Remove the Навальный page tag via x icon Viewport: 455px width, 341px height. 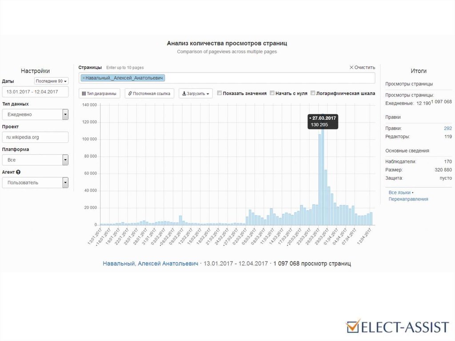click(x=84, y=78)
